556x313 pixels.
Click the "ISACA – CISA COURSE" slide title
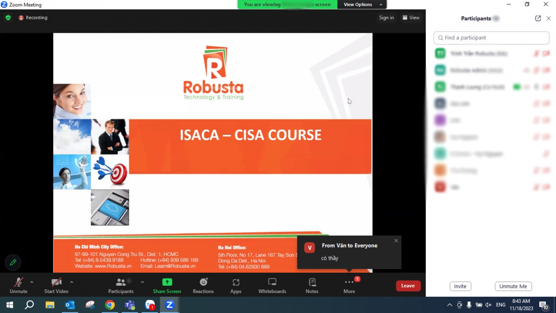tap(251, 135)
